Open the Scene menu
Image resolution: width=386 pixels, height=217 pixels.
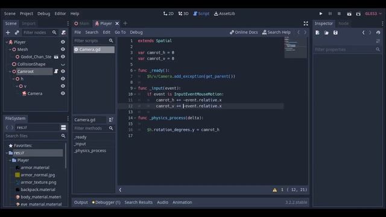tap(10, 13)
